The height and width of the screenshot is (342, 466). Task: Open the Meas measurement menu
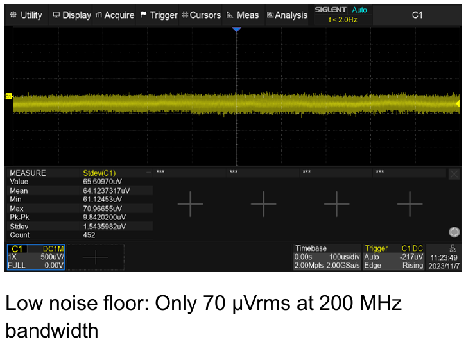[243, 15]
